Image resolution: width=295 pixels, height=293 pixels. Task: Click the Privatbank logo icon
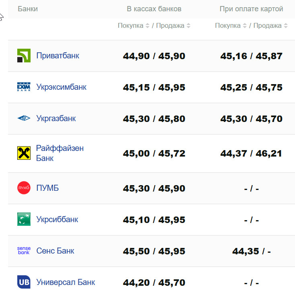coord(24,56)
